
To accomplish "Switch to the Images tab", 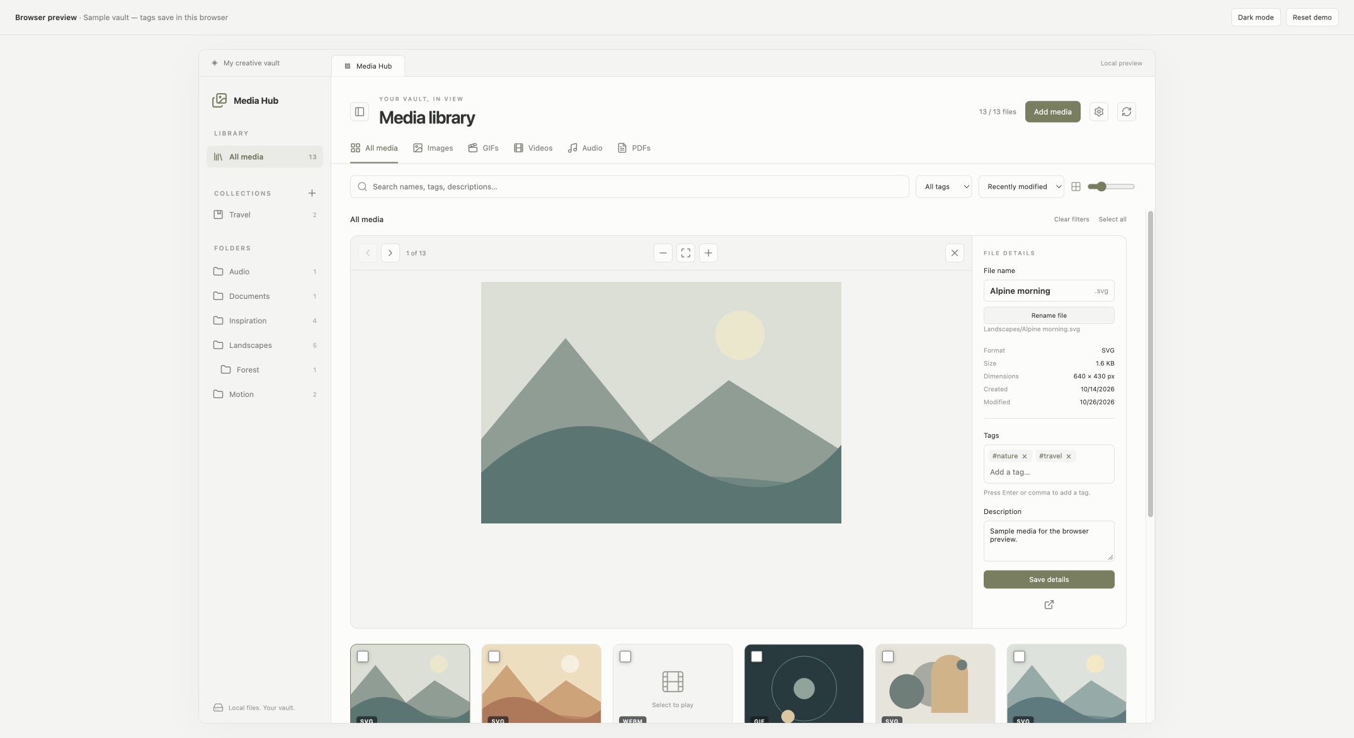I will point(433,148).
